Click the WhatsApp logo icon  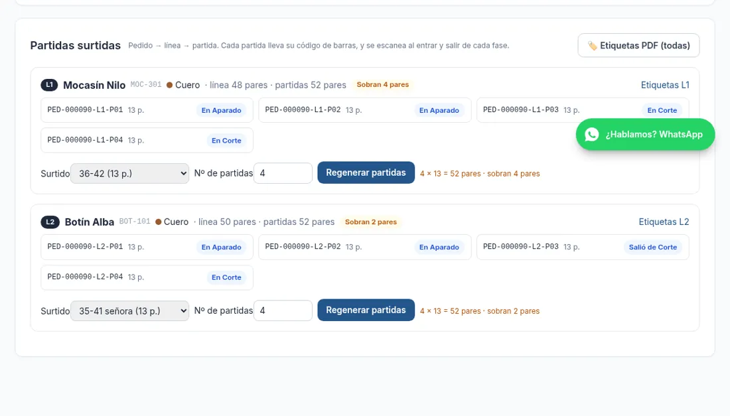point(592,135)
